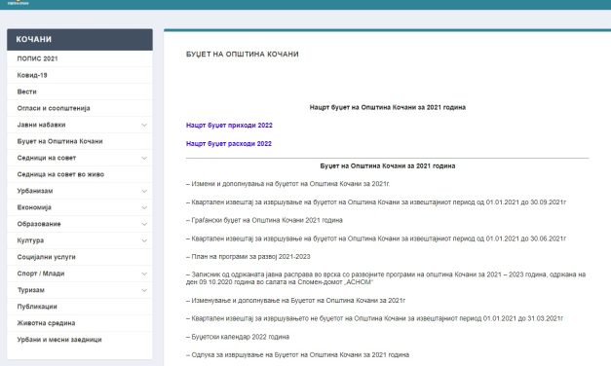Expand the Спорт / Млади chevron
611x366 pixels.
[x=144, y=274]
